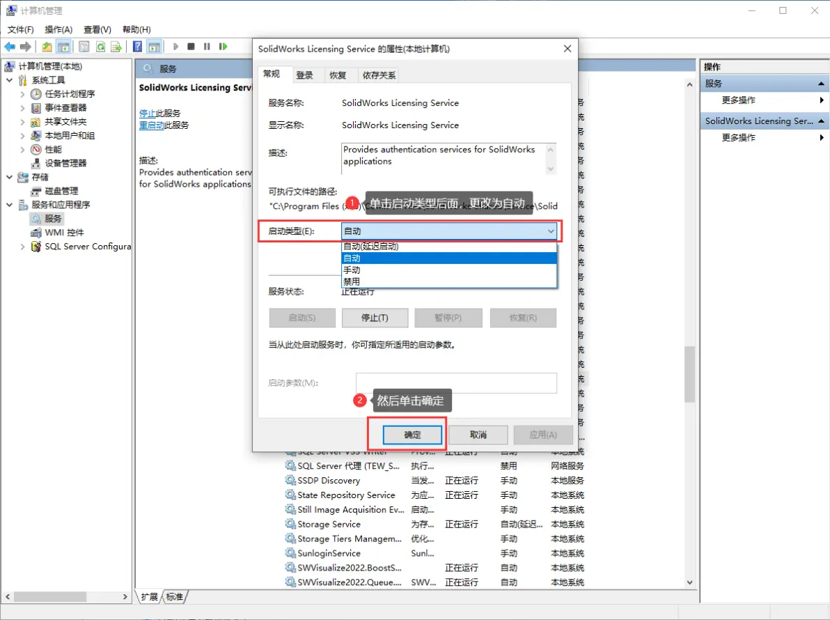Expand the 性能 node chevron
Image resolution: width=830 pixels, height=620 pixels.
[22, 149]
